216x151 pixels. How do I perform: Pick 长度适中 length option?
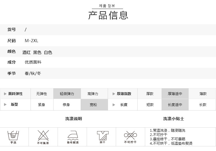(175, 105)
